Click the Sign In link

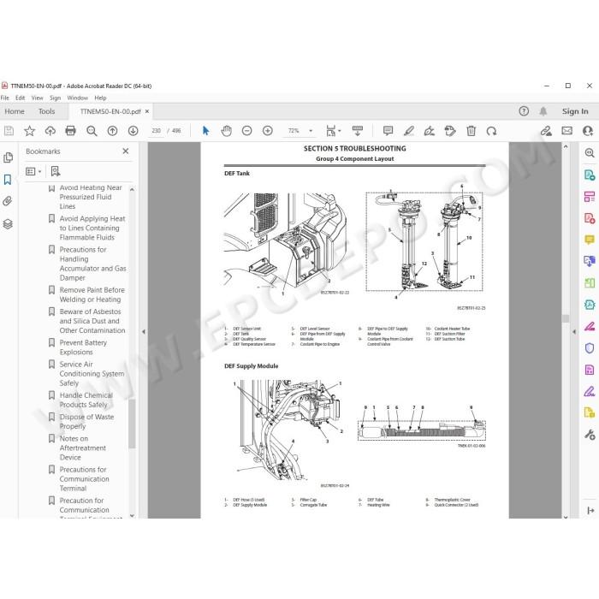pos(575,111)
